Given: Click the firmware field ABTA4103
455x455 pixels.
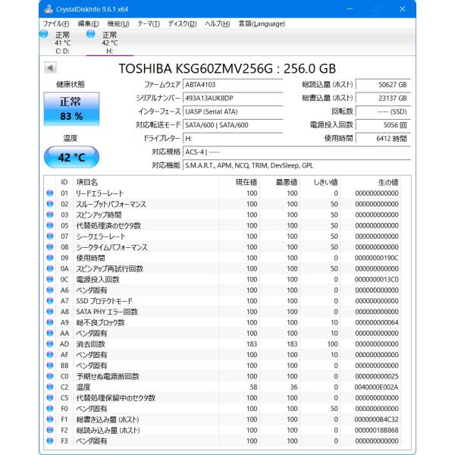Looking at the screenshot, I should coord(233,85).
